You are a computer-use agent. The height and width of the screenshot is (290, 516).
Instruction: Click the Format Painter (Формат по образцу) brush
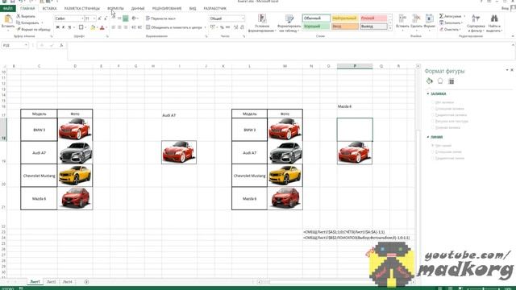coord(19,29)
